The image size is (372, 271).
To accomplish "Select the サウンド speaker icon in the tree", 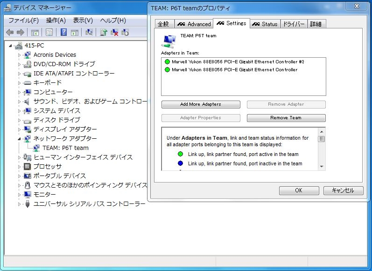I will [x=27, y=102].
